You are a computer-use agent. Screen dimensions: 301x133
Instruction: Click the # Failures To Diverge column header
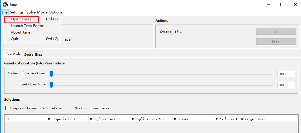tap(235, 119)
